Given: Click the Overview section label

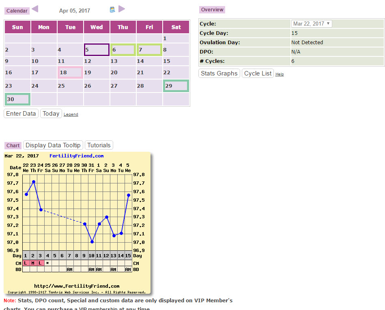Looking at the screenshot, I should point(212,10).
